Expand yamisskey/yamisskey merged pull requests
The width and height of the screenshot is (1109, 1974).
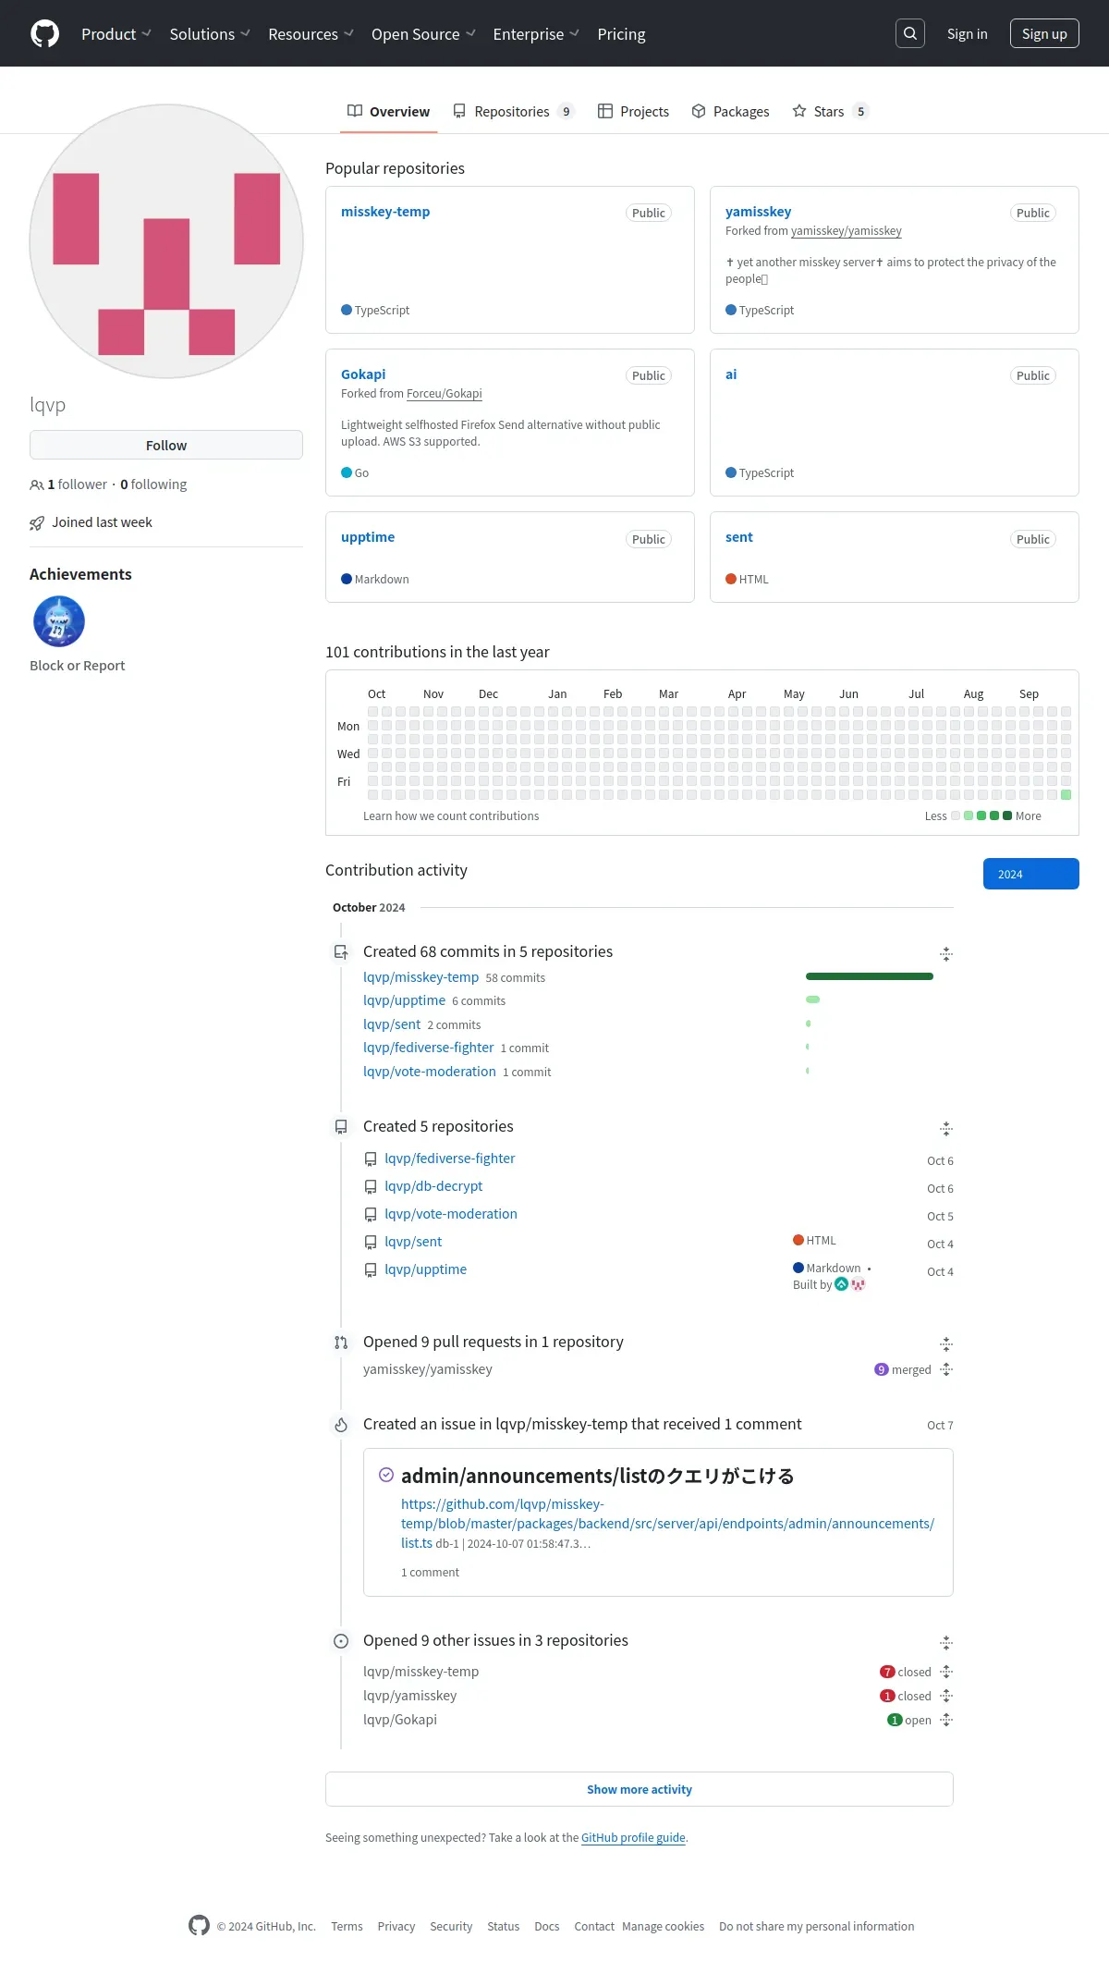coord(946,1369)
